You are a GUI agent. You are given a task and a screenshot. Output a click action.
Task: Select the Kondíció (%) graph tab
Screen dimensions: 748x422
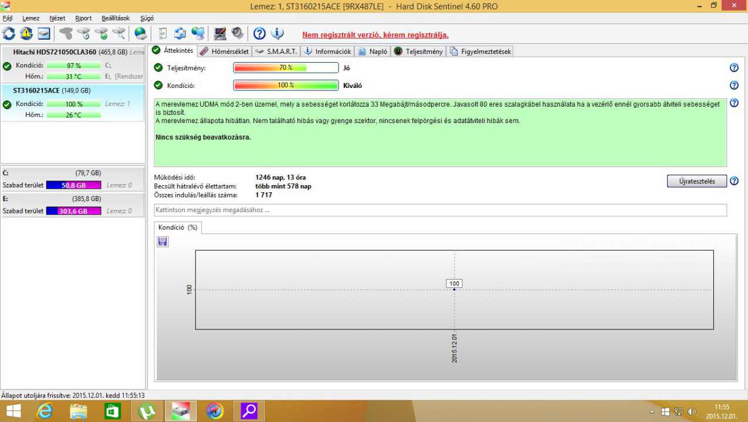click(x=178, y=227)
